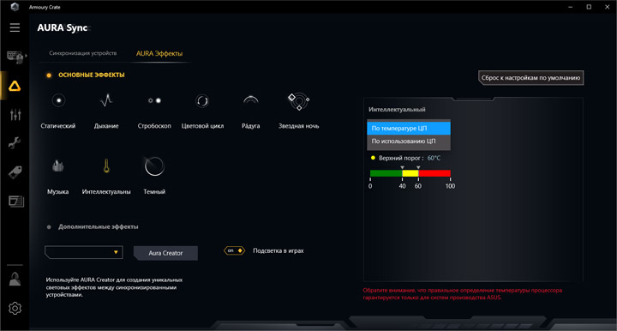Open the hamburger menu in sidebar
The width and height of the screenshot is (617, 331).
click(15, 27)
